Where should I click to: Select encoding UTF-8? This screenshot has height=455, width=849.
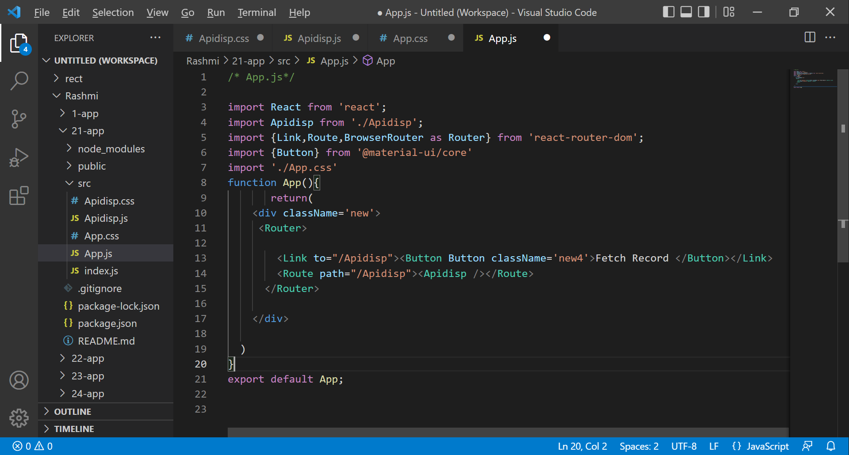[x=684, y=446]
